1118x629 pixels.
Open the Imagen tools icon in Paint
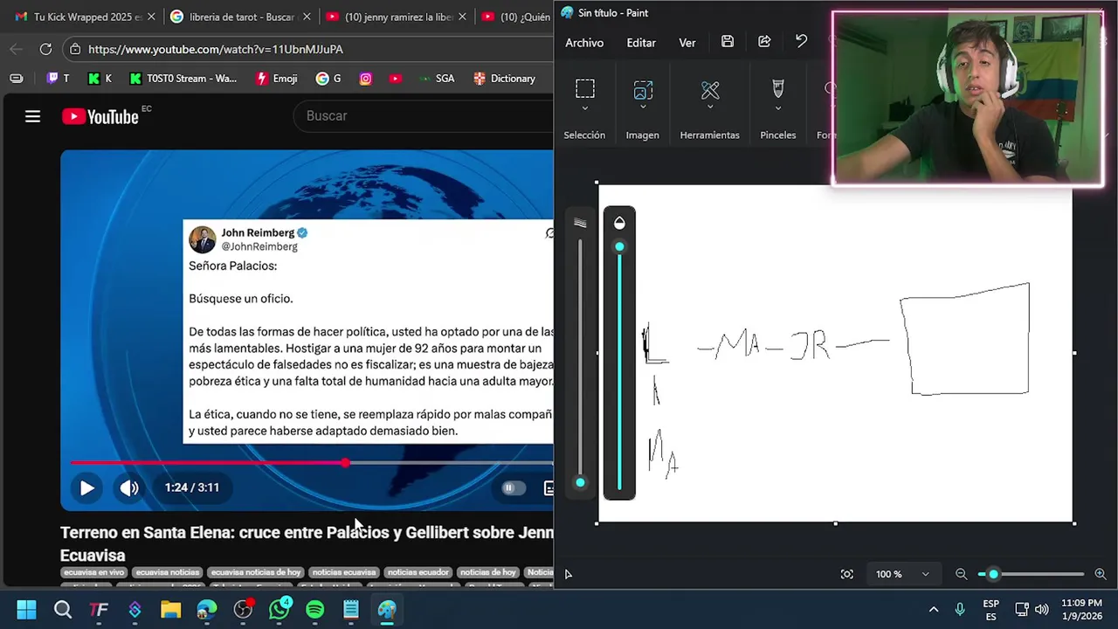coord(643,89)
